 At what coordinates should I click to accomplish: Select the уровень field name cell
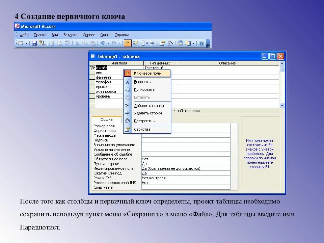(109, 96)
